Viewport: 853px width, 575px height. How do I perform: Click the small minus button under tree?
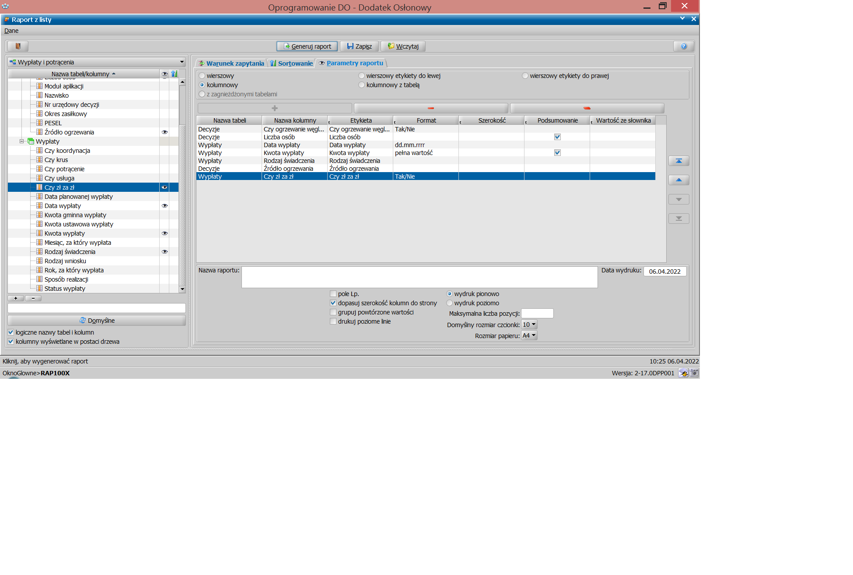(x=33, y=298)
